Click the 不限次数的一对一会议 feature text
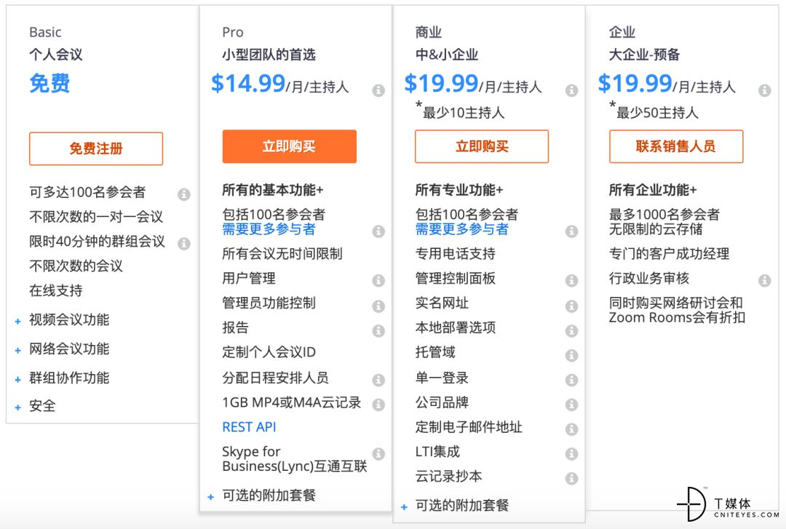The image size is (786, 529). point(96,217)
